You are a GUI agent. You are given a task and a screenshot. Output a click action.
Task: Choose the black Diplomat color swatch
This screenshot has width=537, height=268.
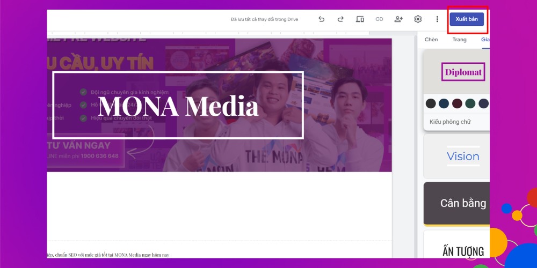(431, 103)
